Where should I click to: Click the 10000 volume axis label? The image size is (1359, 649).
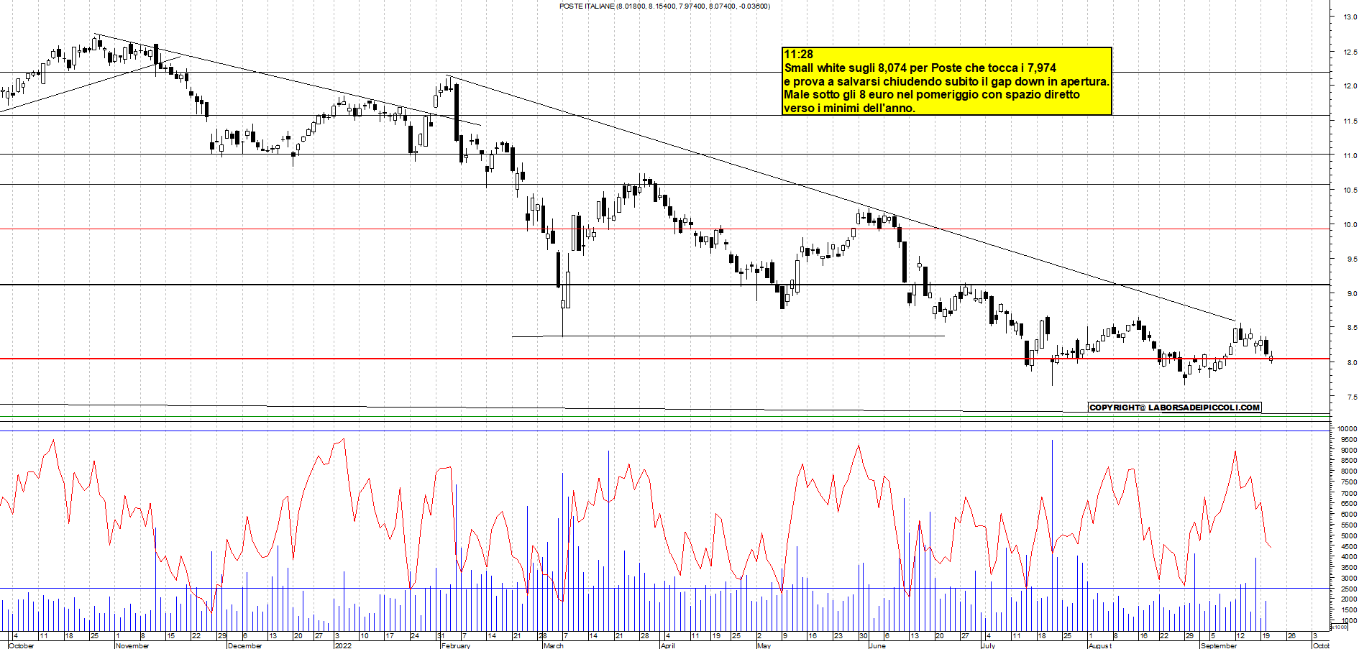click(1347, 429)
